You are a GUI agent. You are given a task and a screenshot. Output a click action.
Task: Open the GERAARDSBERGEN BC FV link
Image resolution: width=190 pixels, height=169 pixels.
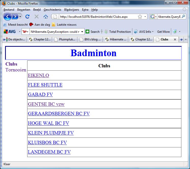pos(59,114)
